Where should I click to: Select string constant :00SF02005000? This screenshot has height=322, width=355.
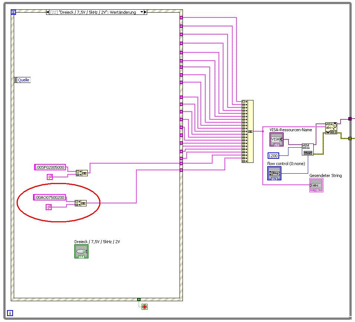coord(50,167)
